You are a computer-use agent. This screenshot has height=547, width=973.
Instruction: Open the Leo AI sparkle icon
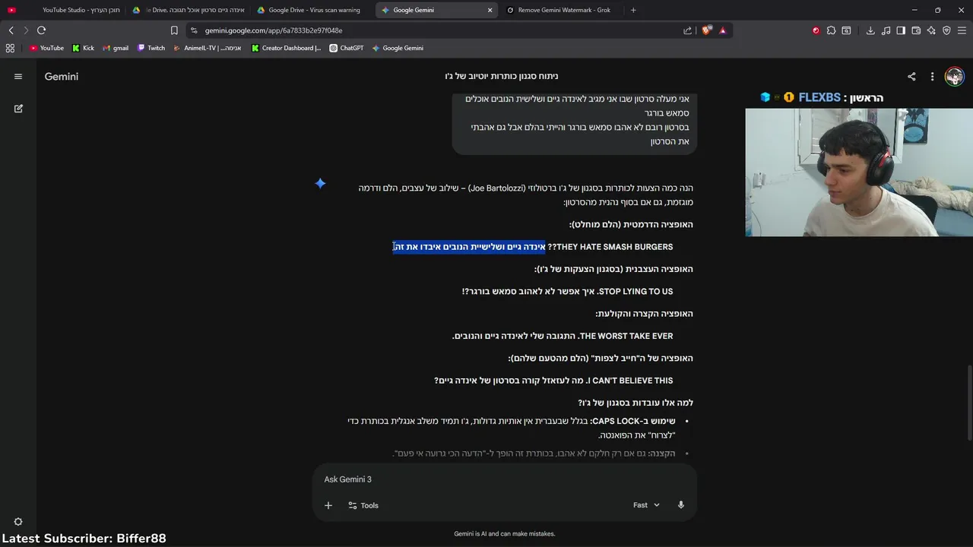[931, 30]
